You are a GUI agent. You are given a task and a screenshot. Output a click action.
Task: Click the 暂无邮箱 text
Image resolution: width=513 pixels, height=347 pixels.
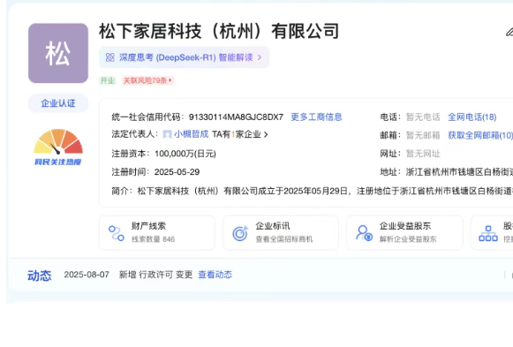click(423, 135)
